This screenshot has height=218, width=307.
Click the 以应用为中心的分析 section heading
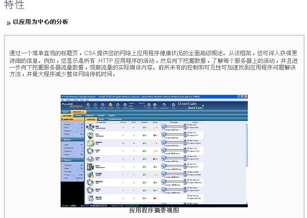(x=41, y=22)
